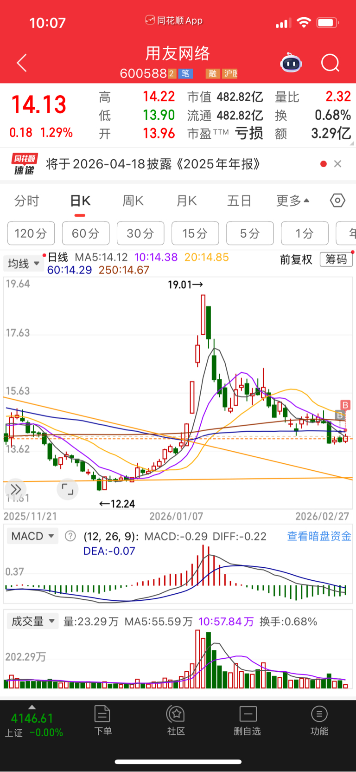
Task: Tap the current price 14.13
Action: (39, 104)
